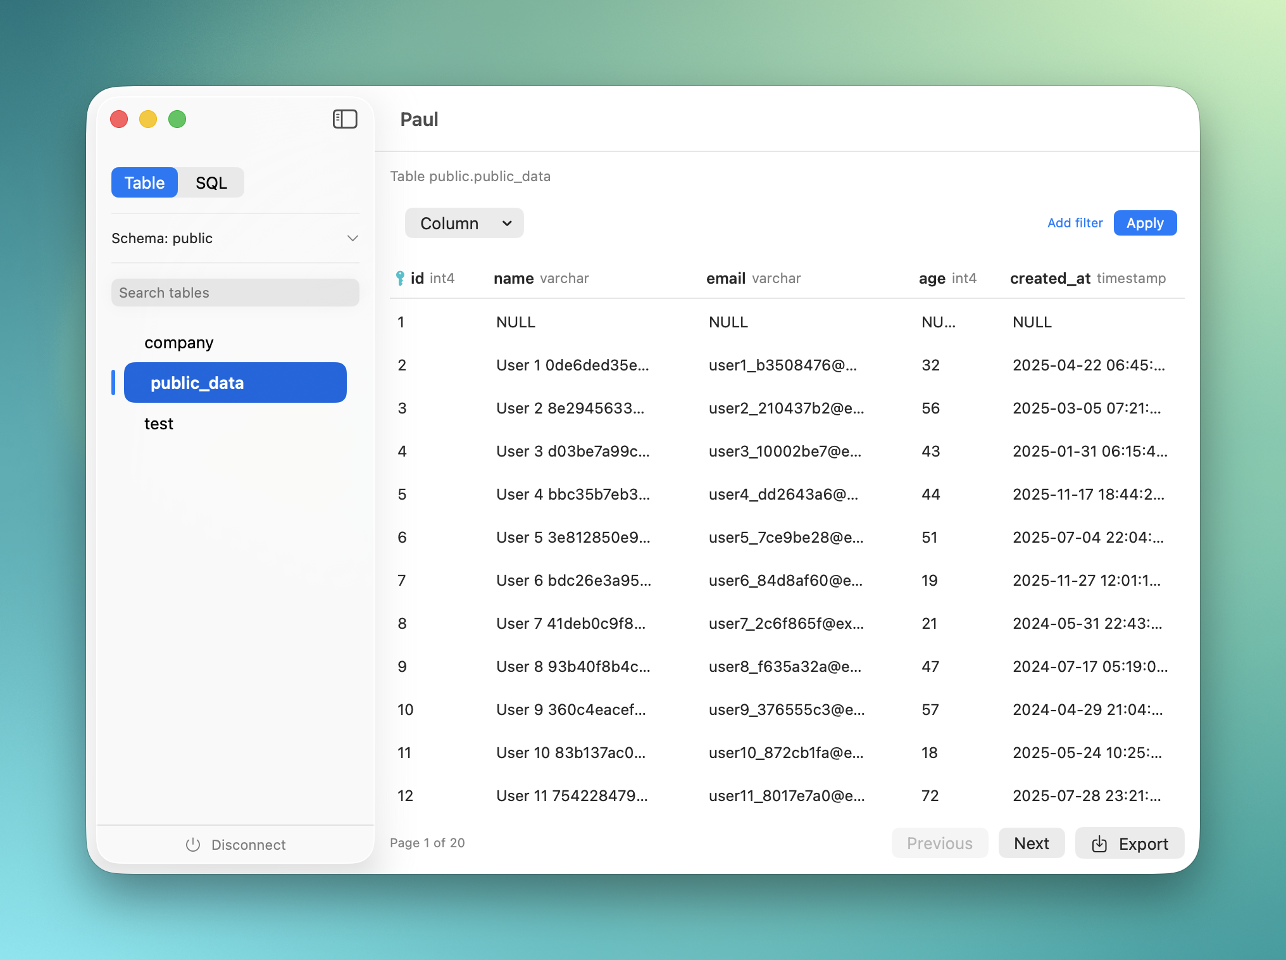This screenshot has width=1286, height=960.
Task: Click Add filter
Action: pyautogui.click(x=1074, y=223)
